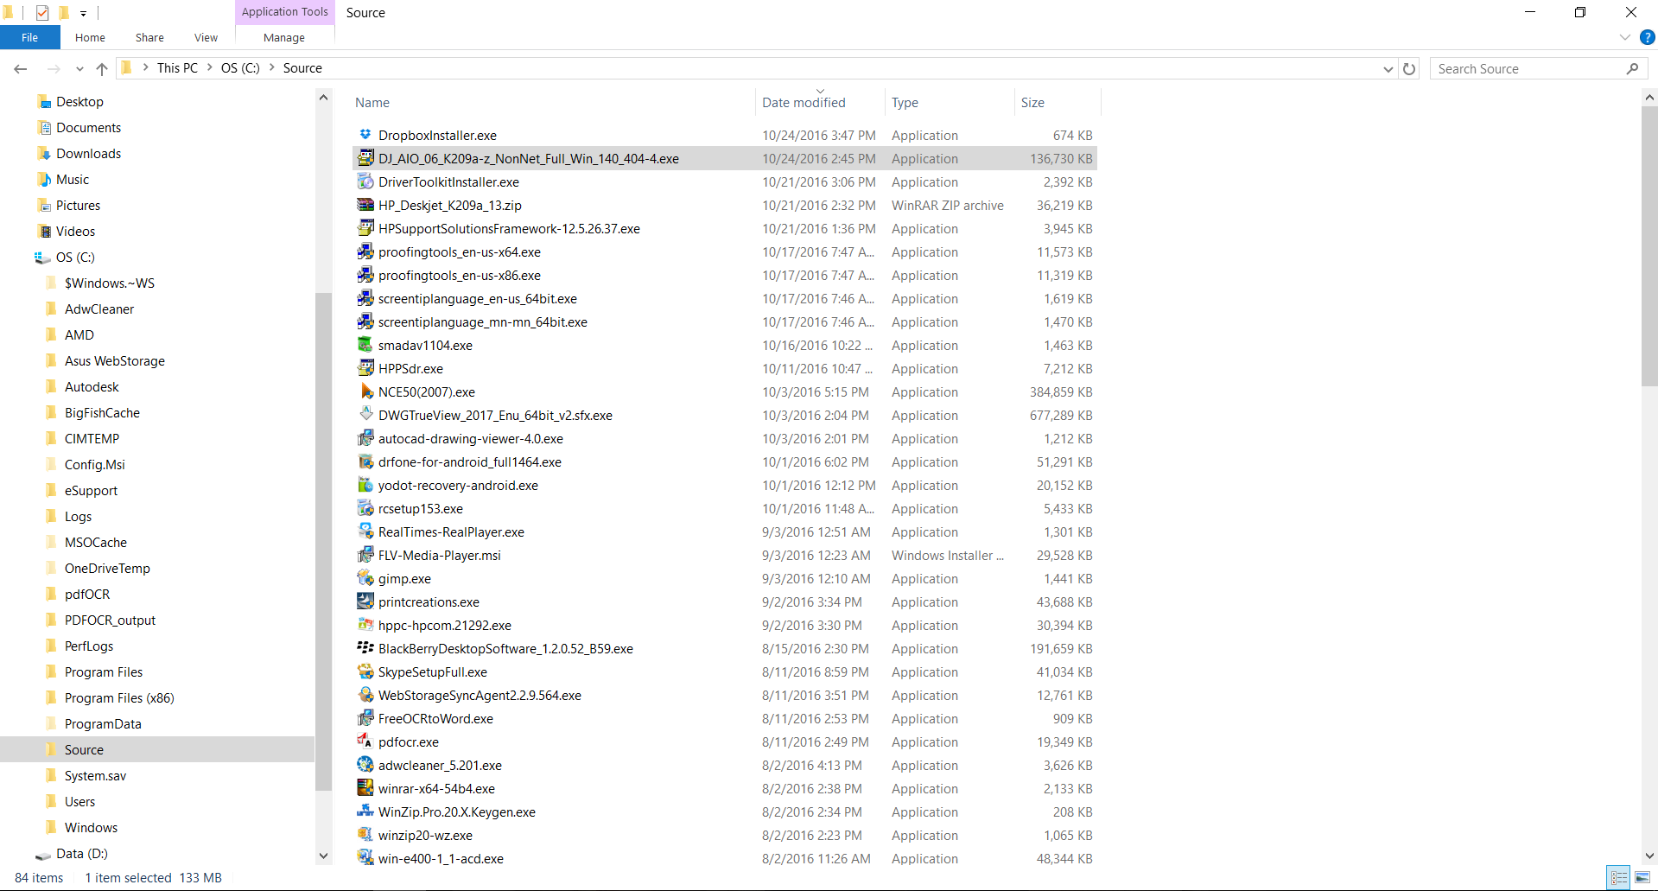Switch to Large thumbnails view icon
This screenshot has width=1658, height=891.
tap(1642, 878)
